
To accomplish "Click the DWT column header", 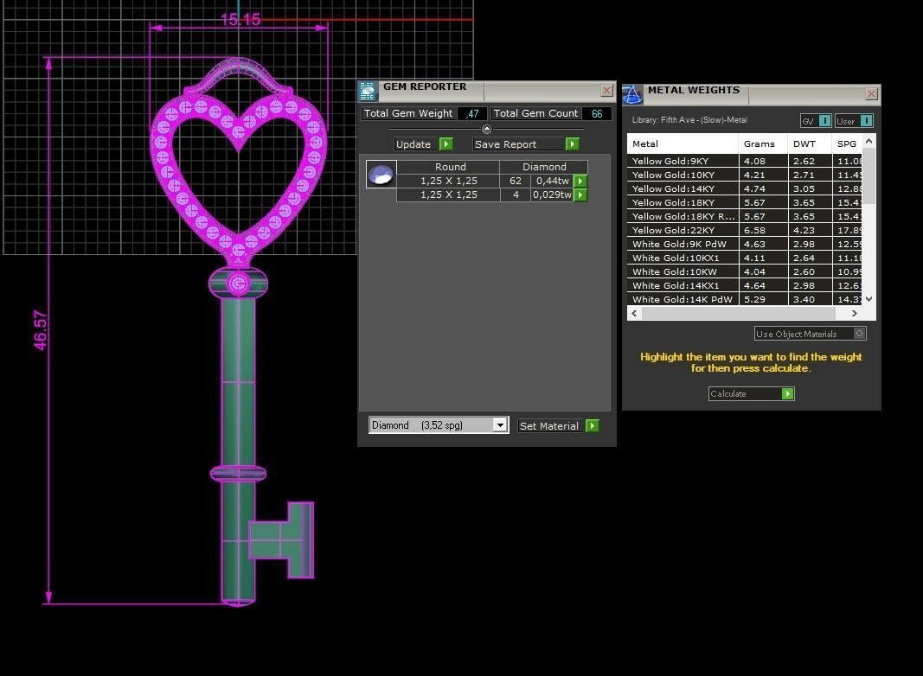I will 810,143.
